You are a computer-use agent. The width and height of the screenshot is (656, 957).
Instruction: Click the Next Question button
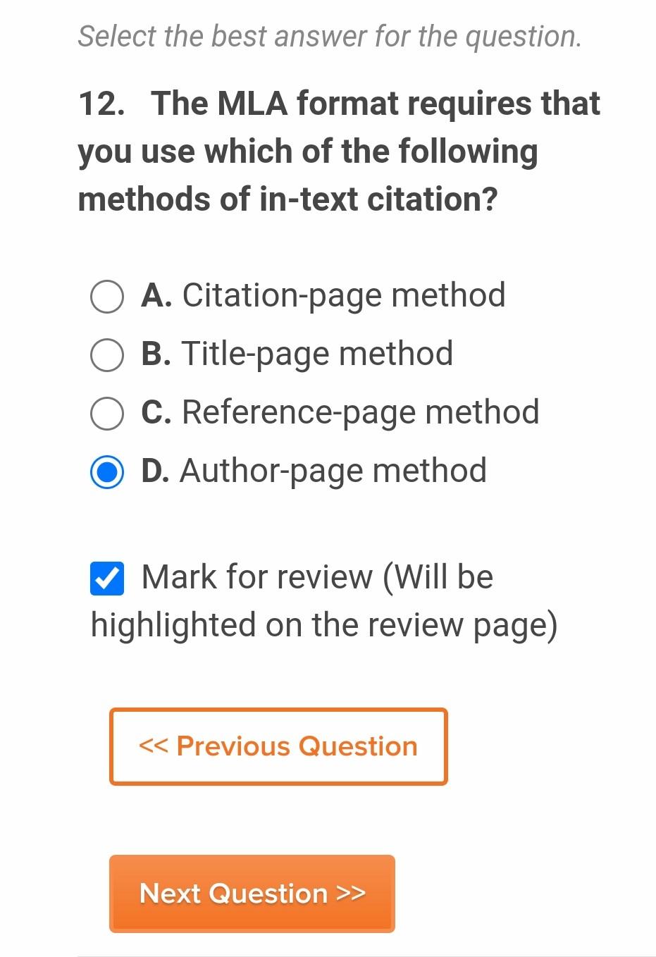pyautogui.click(x=252, y=894)
